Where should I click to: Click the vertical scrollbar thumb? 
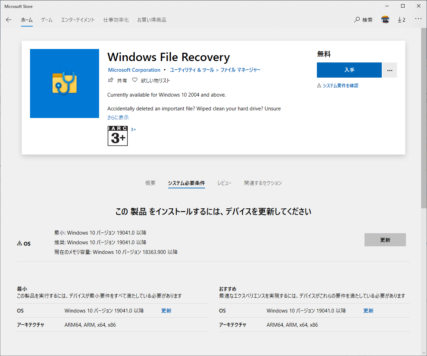point(424,117)
